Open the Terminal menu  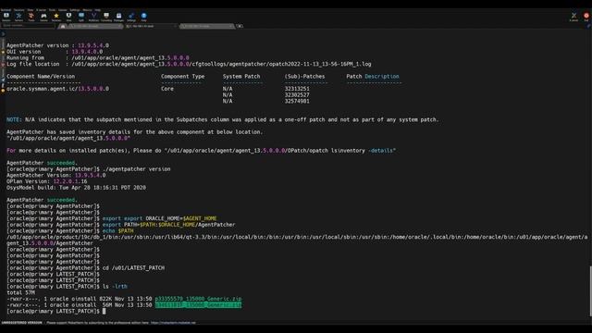[6, 10]
